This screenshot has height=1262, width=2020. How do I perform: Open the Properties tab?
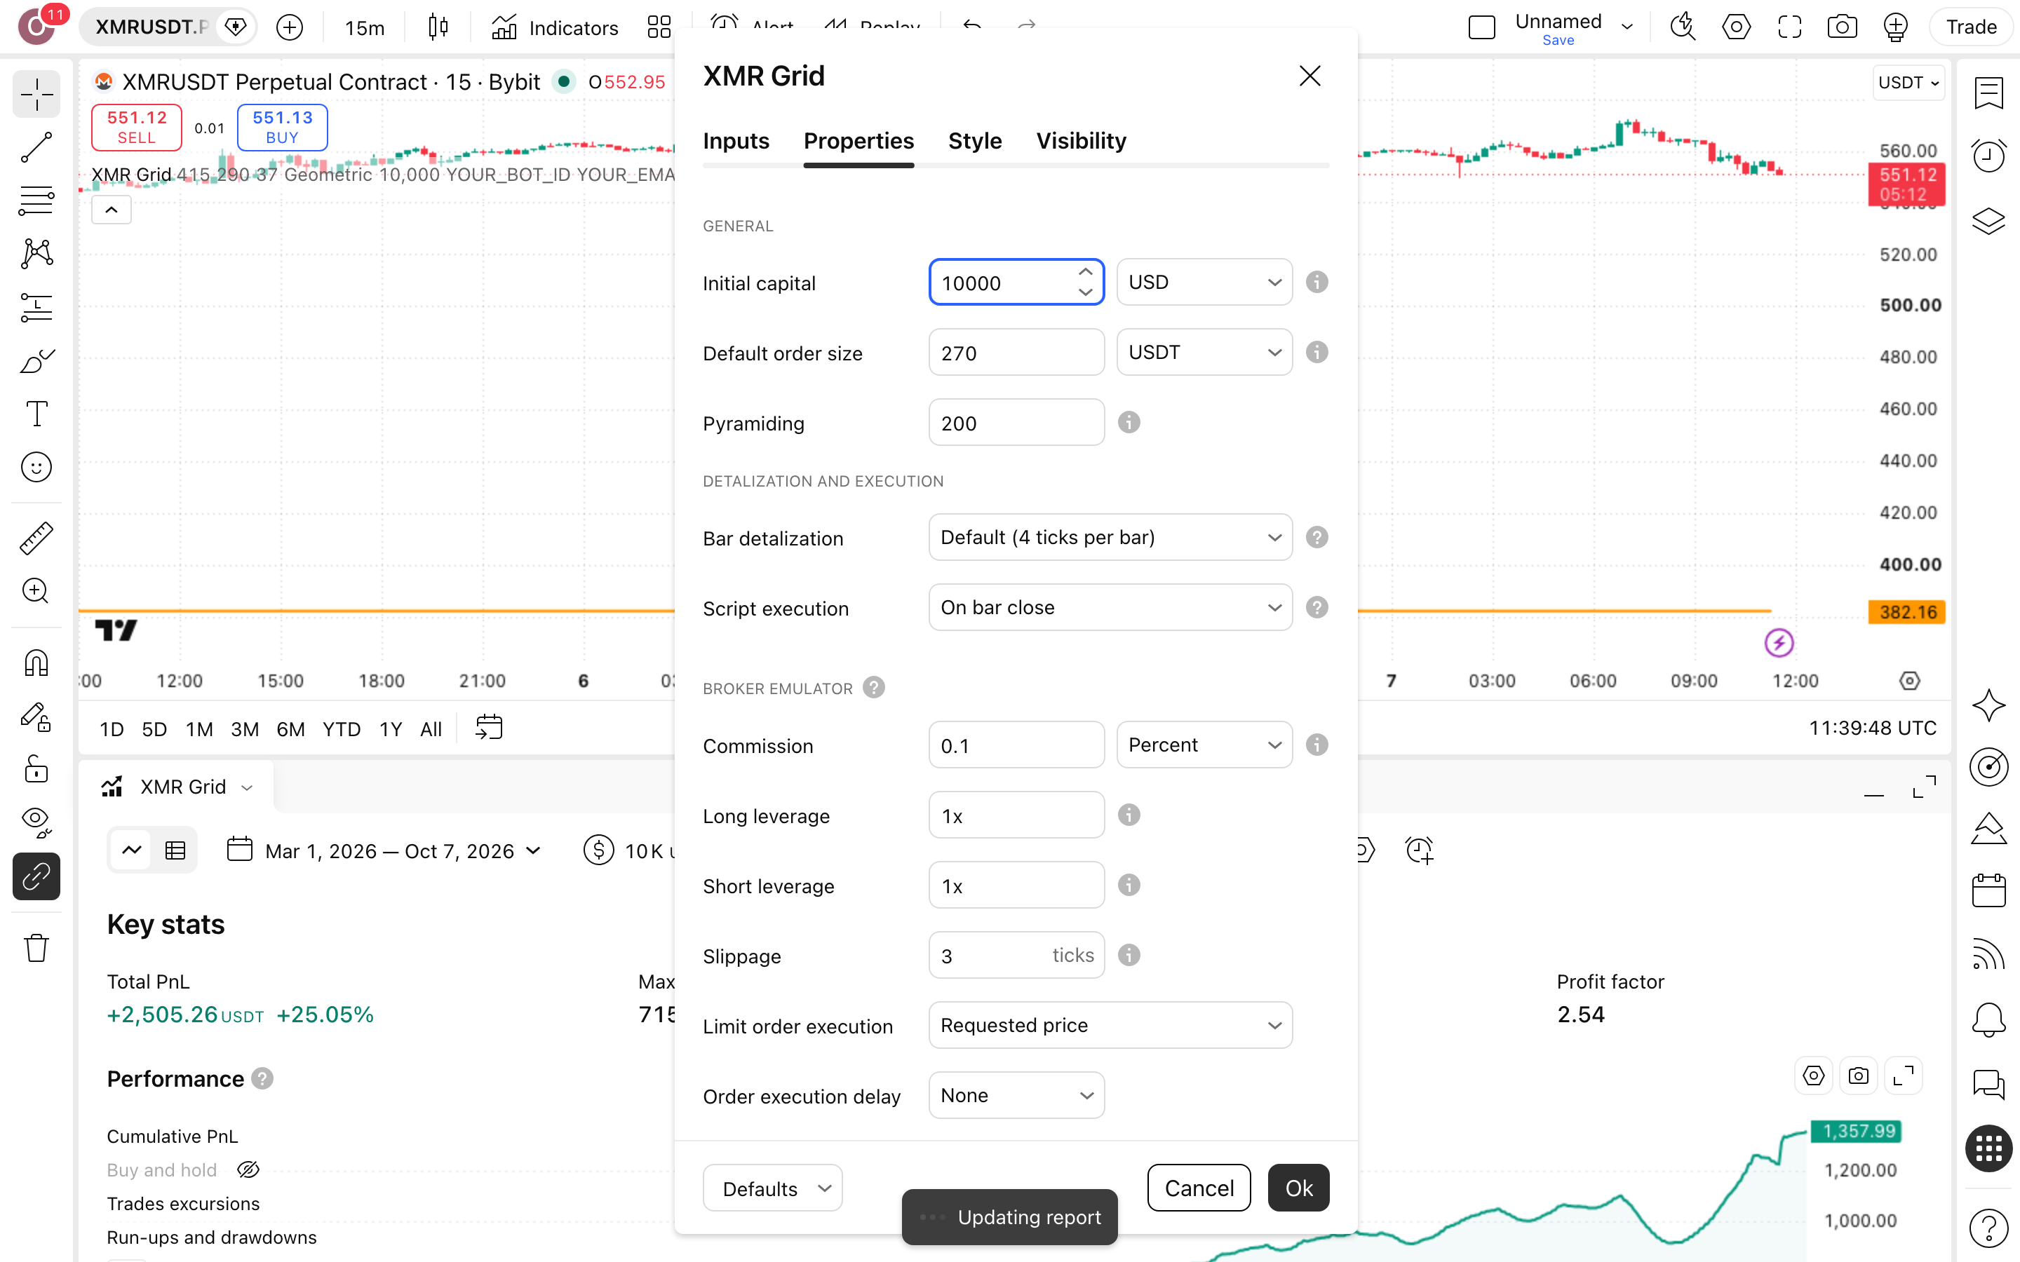point(859,141)
